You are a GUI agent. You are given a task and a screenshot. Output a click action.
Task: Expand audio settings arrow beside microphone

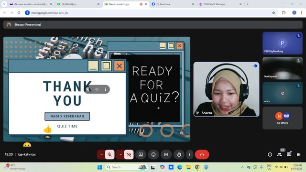click(x=101, y=154)
